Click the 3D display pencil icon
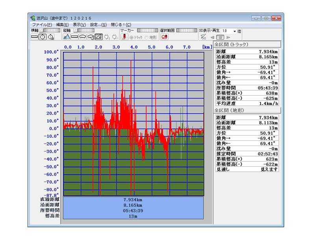This screenshot has width=315, height=236. [203, 37]
